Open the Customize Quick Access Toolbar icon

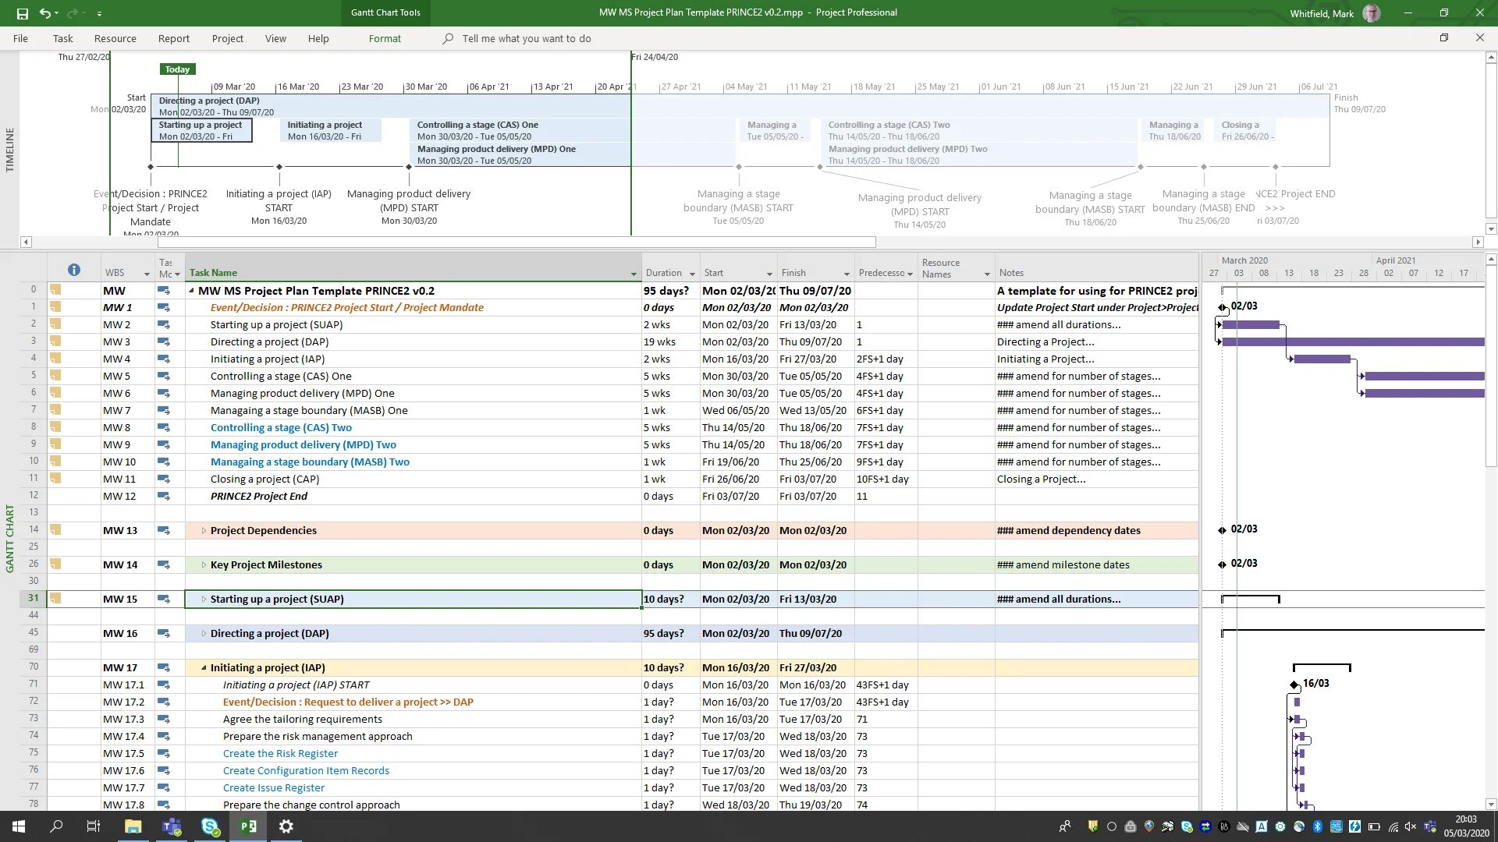[98, 13]
